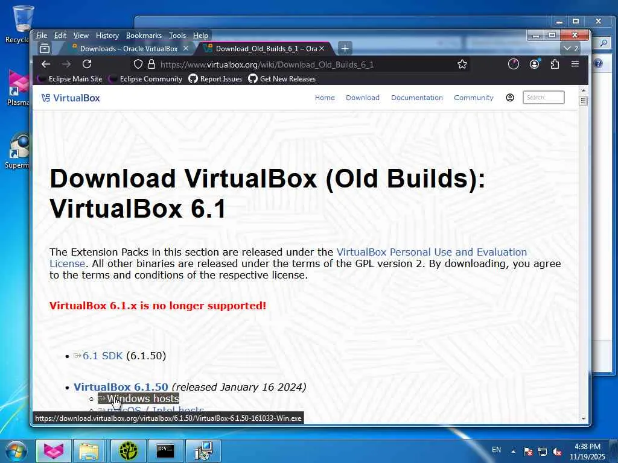Reload the current page
This screenshot has height=463, width=618.
coord(87,64)
